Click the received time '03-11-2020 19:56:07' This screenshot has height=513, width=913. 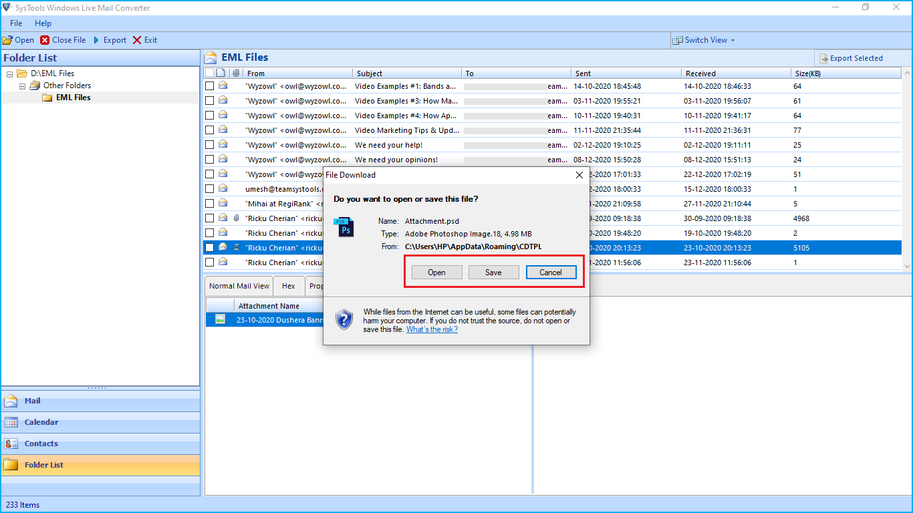pos(717,101)
